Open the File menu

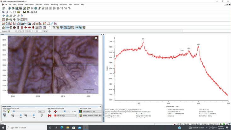click(x=6, y=4)
